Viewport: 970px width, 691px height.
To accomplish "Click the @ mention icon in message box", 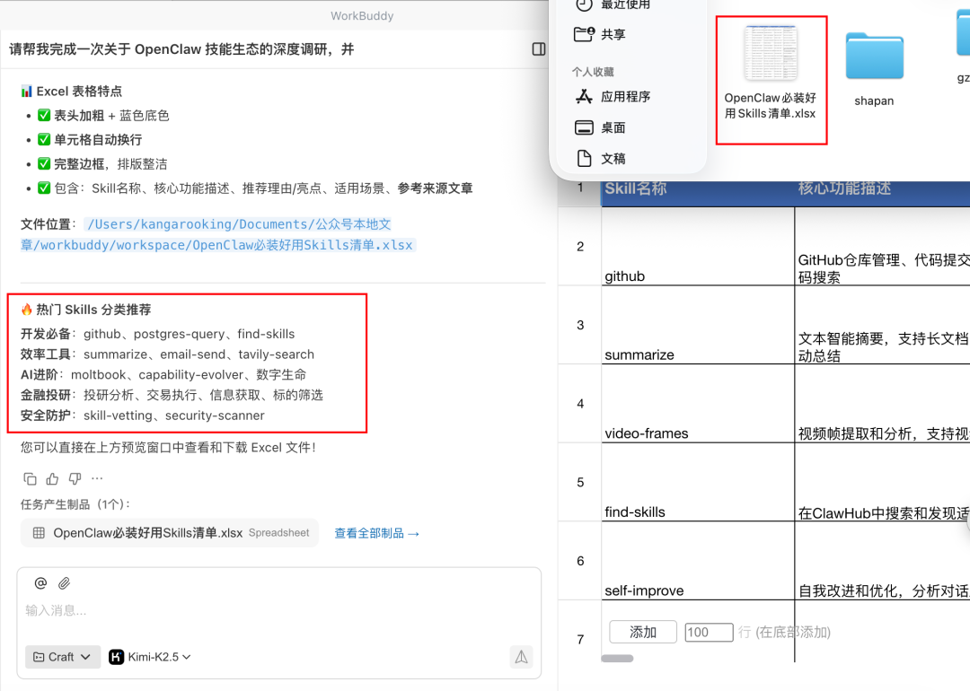I will point(40,582).
